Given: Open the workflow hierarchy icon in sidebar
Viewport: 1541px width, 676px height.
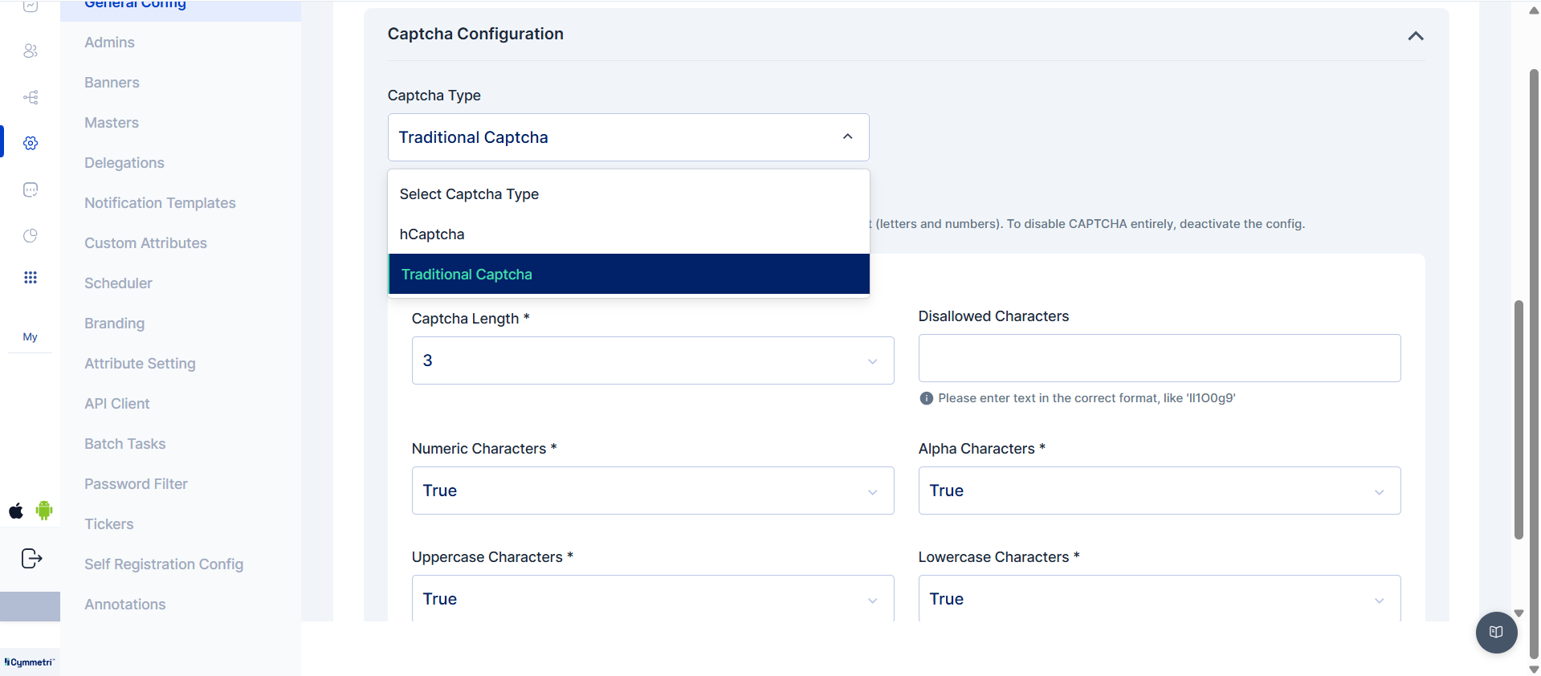Looking at the screenshot, I should click(31, 97).
